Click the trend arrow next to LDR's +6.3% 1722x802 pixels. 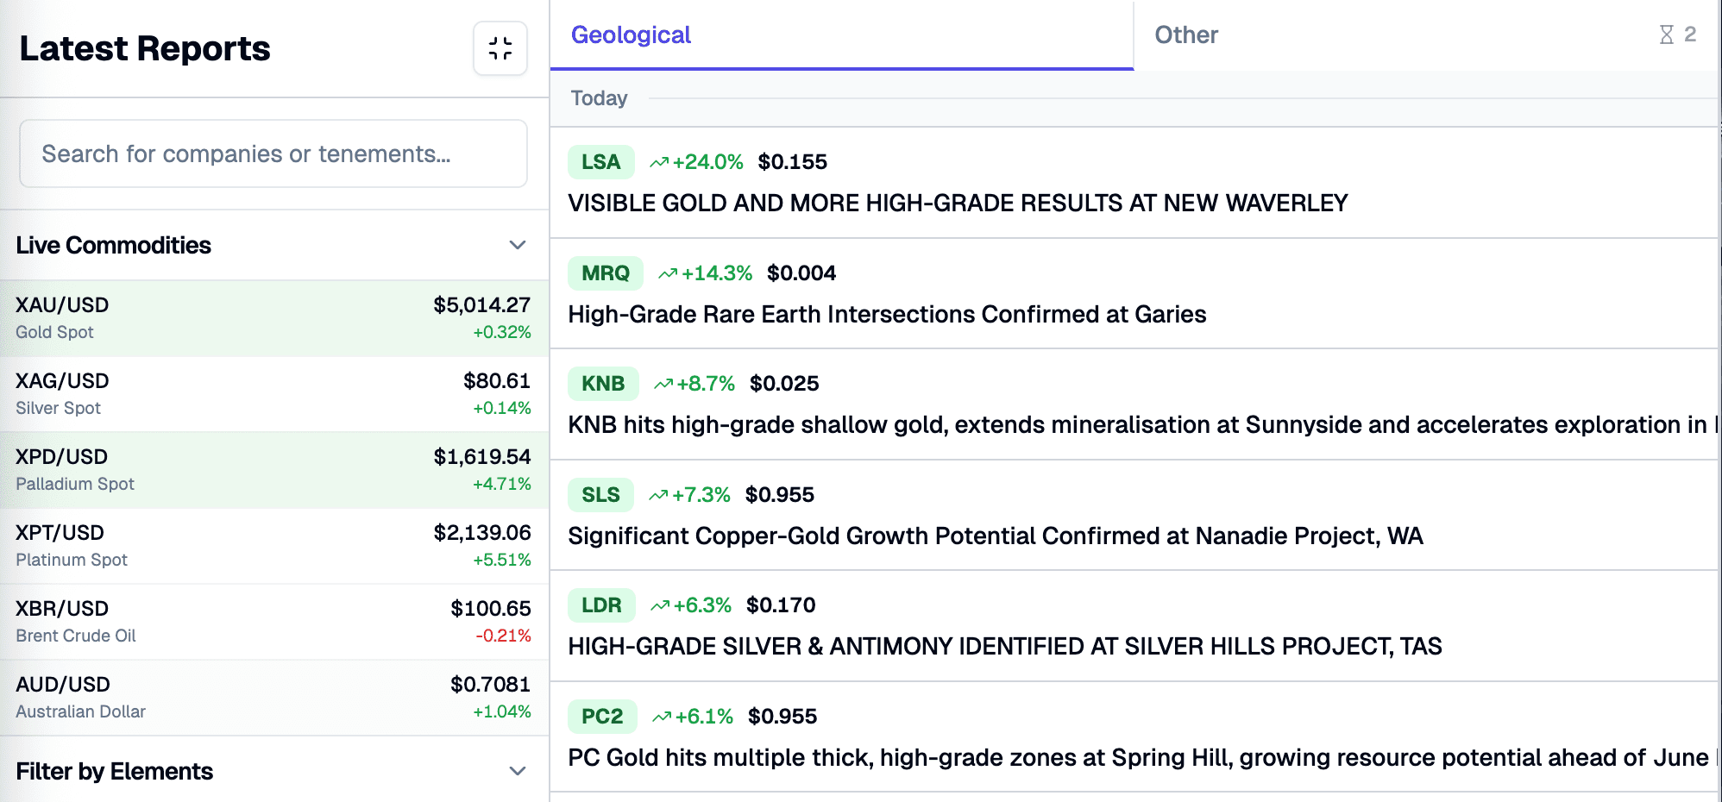[x=661, y=605]
